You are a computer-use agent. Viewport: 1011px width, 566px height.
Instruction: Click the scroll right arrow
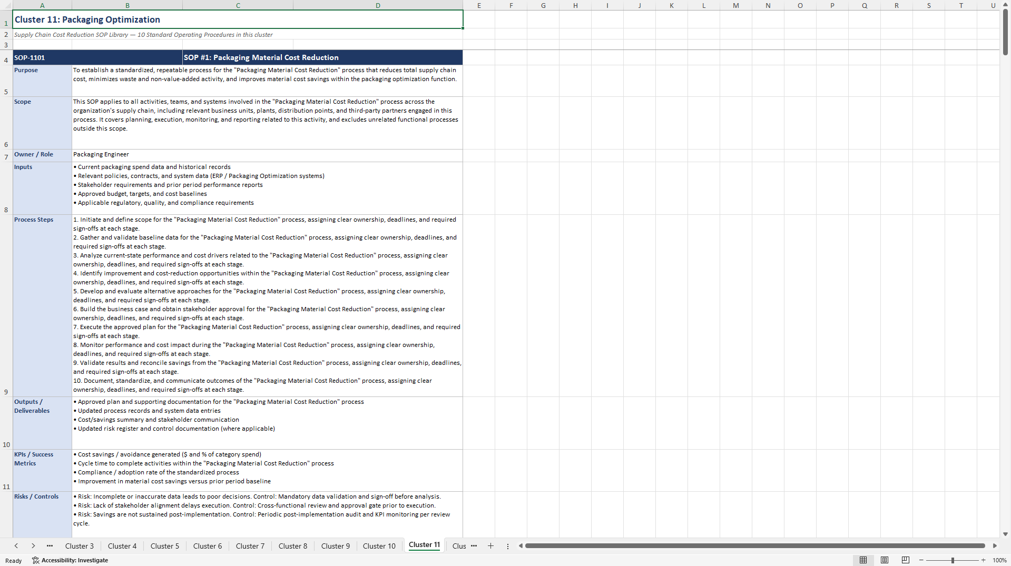(995, 546)
